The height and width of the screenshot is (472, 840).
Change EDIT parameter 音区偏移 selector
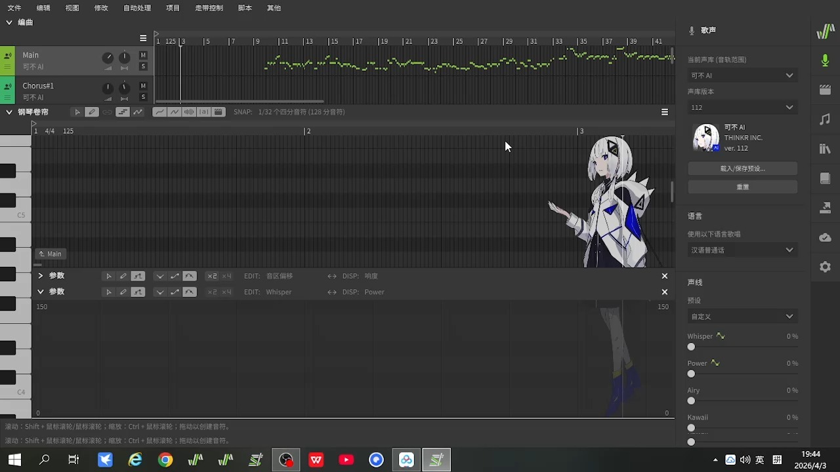tap(280, 276)
